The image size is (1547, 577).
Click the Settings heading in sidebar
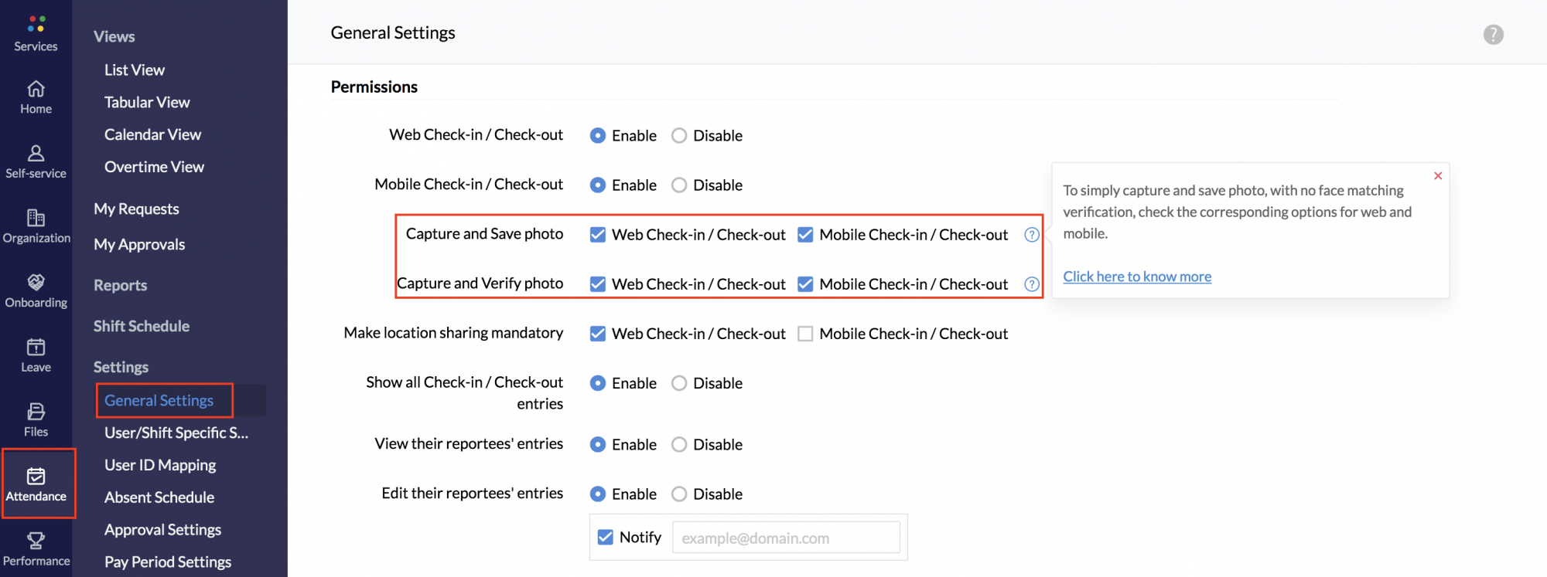(121, 368)
